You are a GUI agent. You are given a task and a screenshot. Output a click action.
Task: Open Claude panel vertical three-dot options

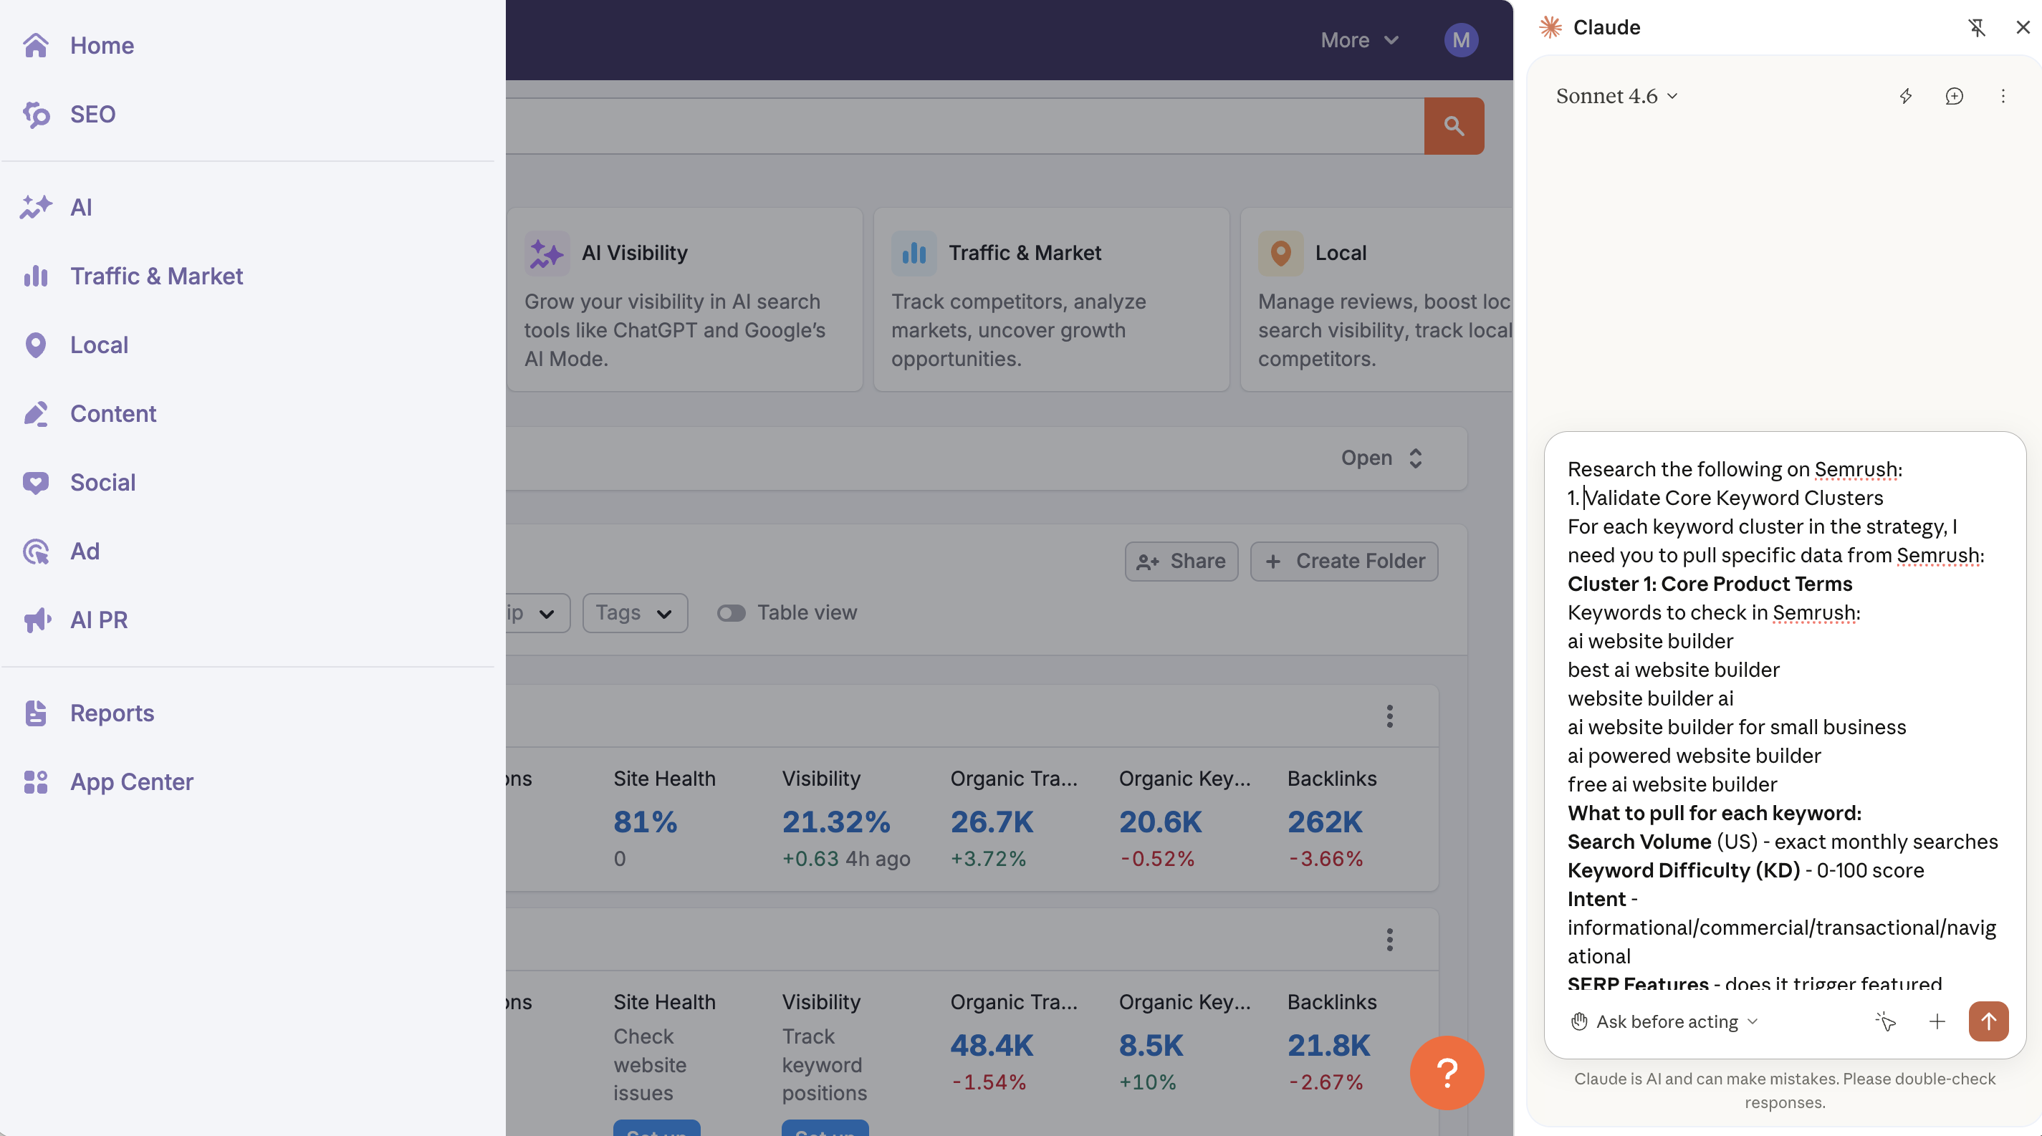[2003, 96]
